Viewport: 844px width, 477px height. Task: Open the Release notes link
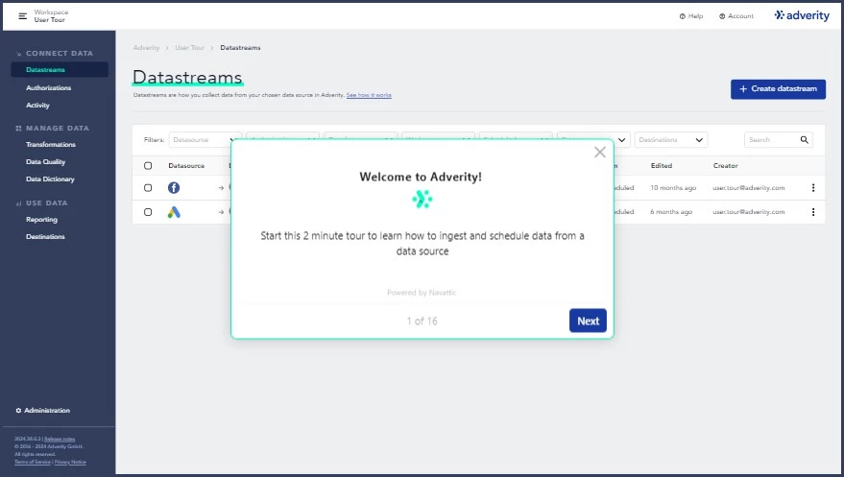[x=60, y=439]
